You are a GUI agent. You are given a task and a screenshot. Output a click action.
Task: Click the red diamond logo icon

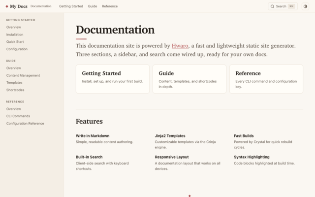click(x=7, y=6)
